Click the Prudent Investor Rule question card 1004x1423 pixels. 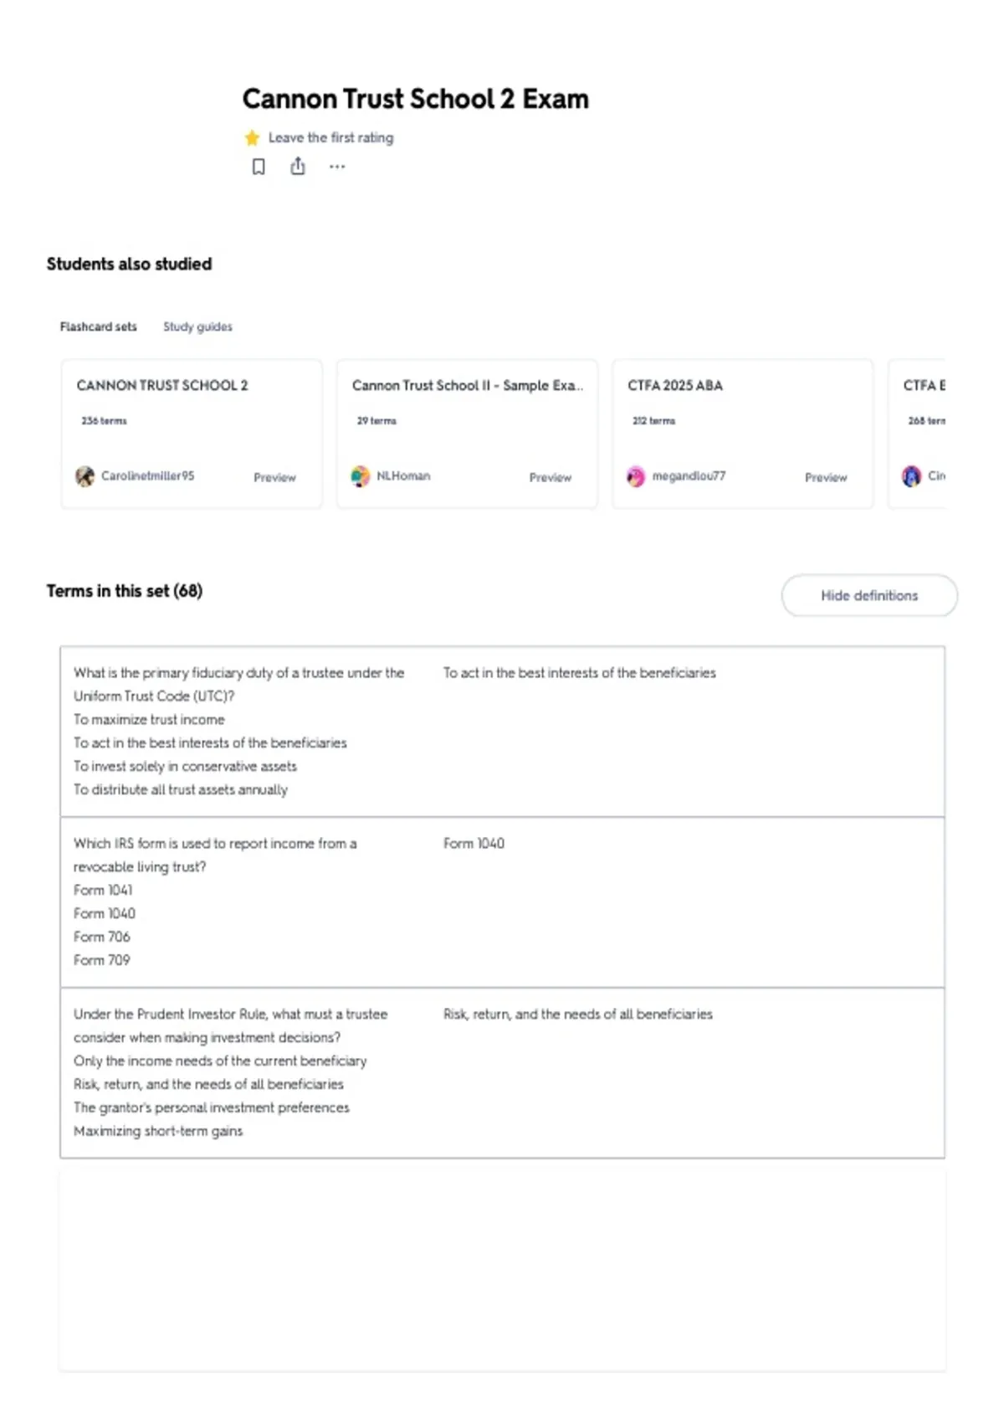[x=502, y=1073]
